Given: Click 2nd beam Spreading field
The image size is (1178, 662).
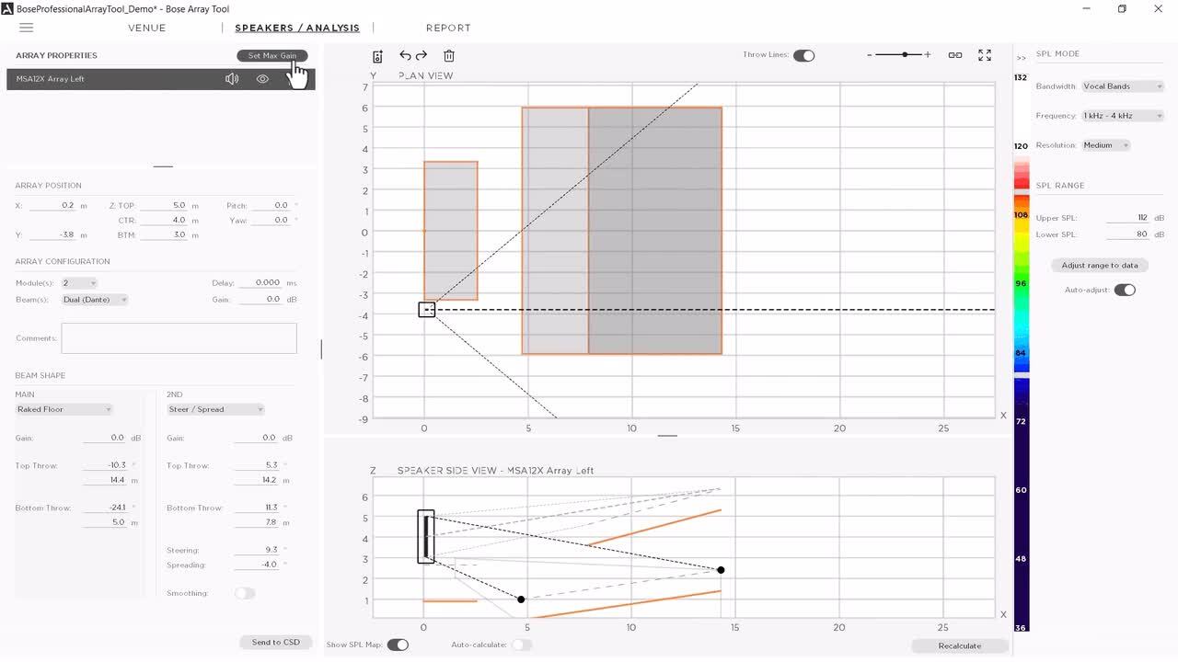Looking at the screenshot, I should click(x=257, y=565).
